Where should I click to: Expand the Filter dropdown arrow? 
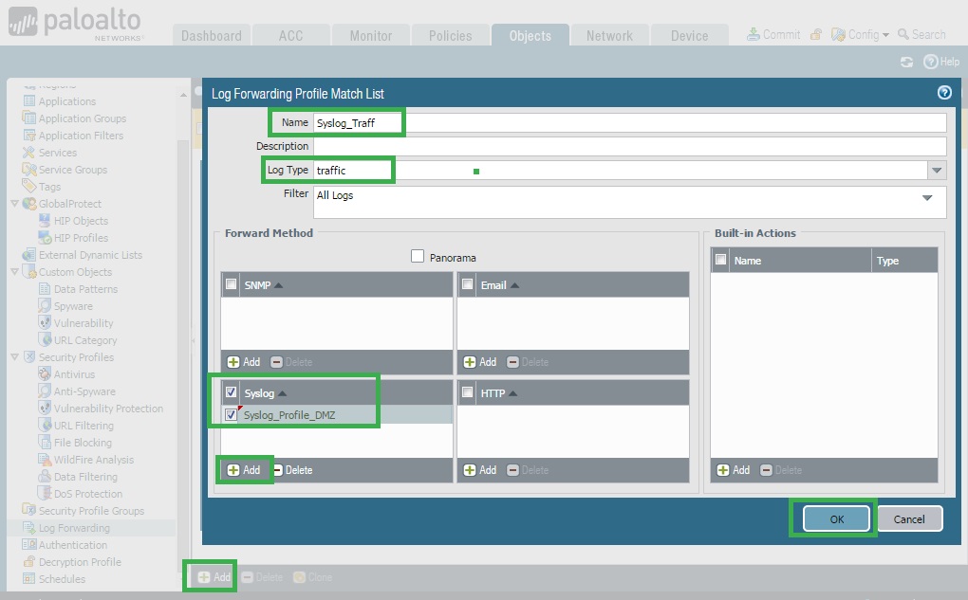tap(927, 198)
